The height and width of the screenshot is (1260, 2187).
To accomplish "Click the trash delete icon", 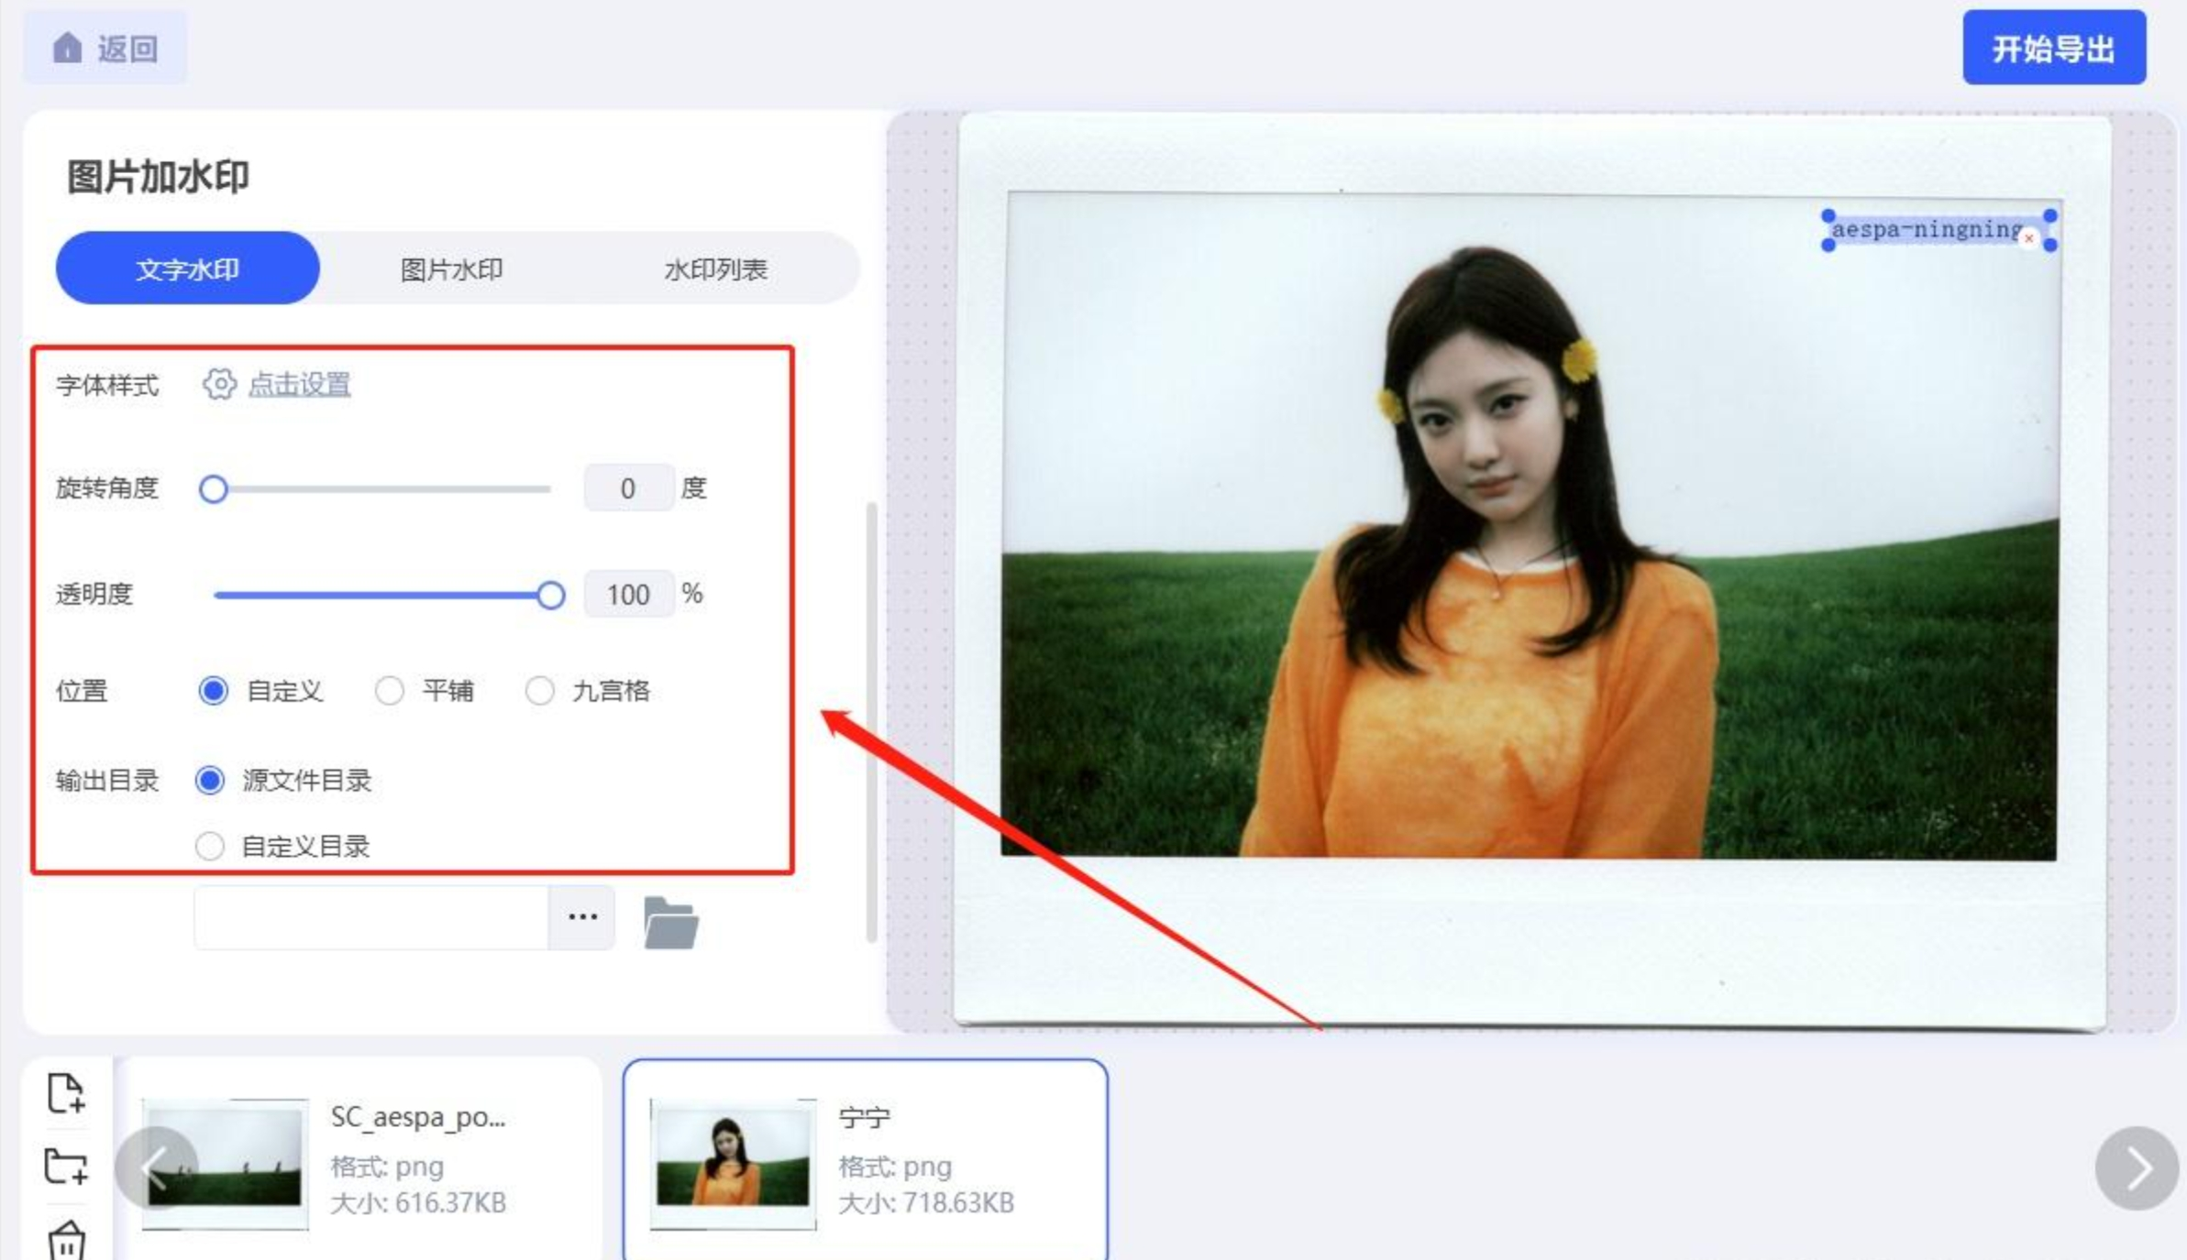I will click(x=66, y=1241).
